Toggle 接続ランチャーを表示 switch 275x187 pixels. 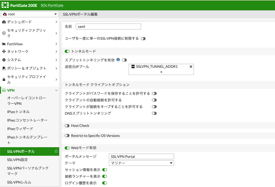point(105,177)
